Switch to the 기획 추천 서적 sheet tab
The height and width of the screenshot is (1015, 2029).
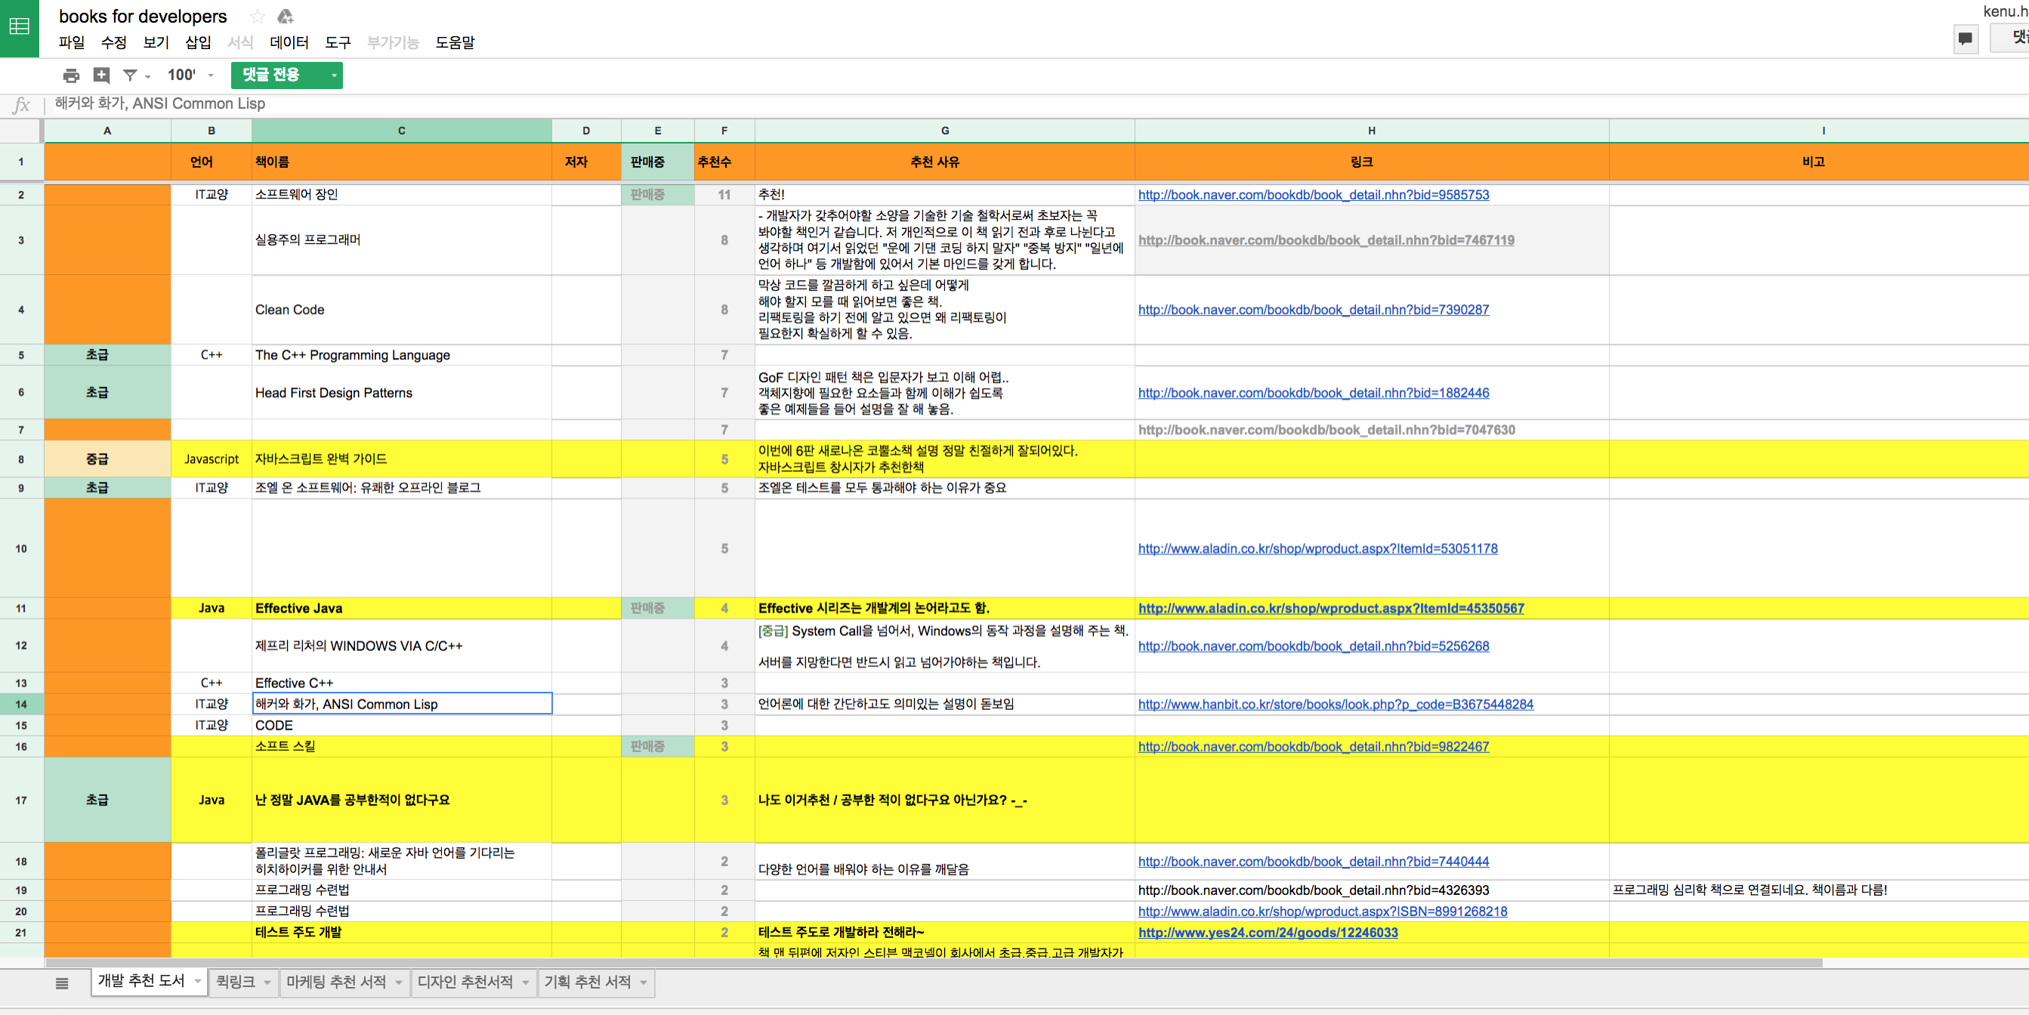pos(596,983)
